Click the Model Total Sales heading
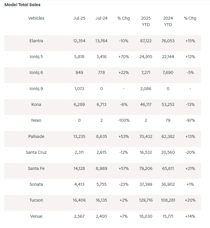 click(23, 5)
